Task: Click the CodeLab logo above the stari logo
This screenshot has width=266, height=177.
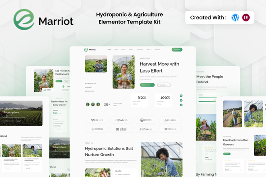Action: [121, 120]
